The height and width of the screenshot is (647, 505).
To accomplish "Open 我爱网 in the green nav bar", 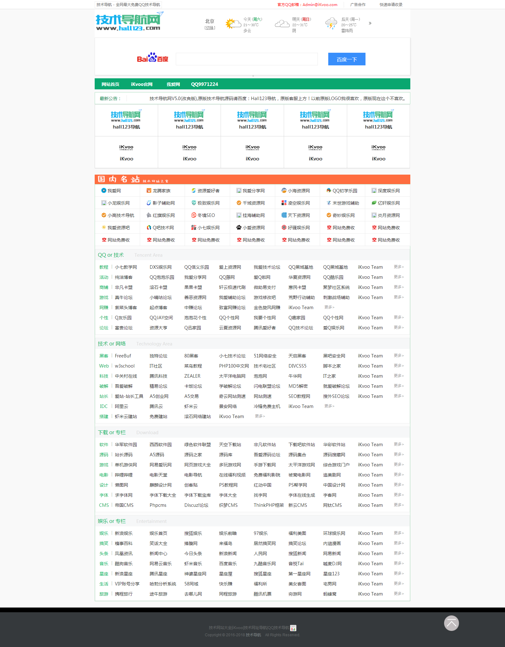I will [x=173, y=84].
